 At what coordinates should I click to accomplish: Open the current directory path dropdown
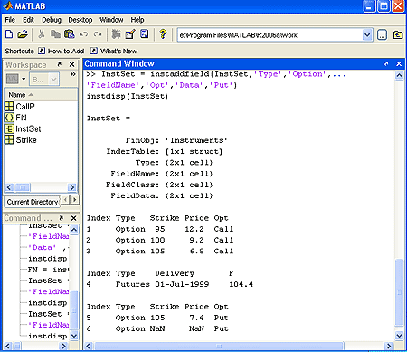point(367,35)
